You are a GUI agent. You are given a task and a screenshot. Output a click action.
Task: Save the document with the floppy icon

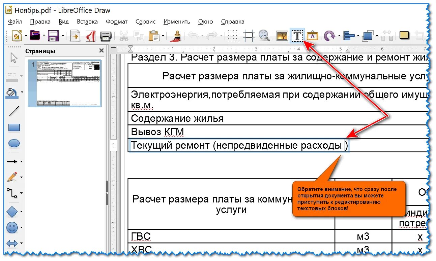[53, 36]
